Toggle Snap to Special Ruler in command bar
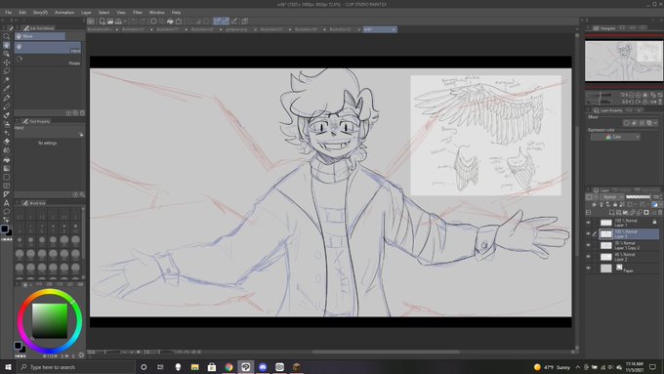 point(226,21)
